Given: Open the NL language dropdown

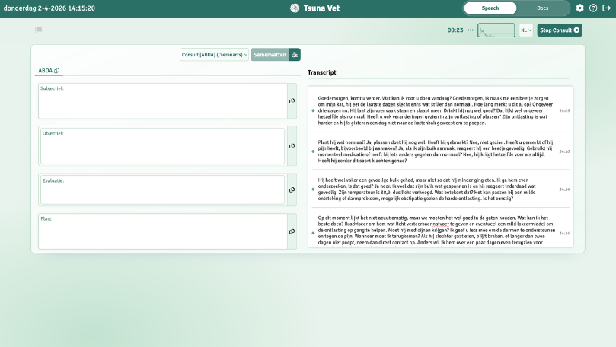Looking at the screenshot, I should click(x=526, y=30).
